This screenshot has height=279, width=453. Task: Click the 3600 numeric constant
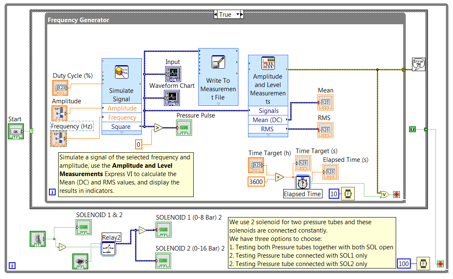click(256, 182)
